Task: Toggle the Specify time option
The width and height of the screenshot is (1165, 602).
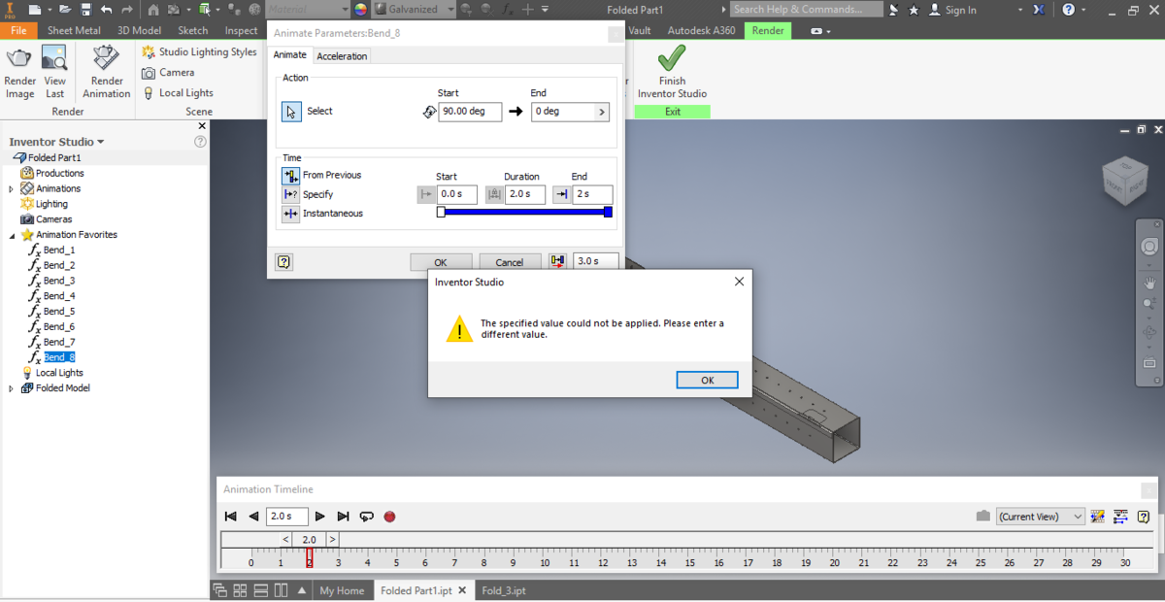Action: click(x=290, y=194)
